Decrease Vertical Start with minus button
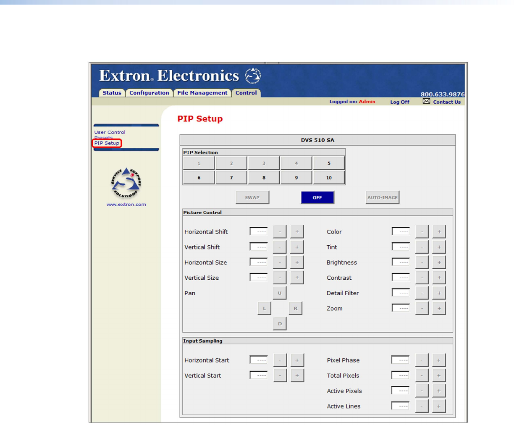Screen dimensions: 514x425 click(x=280, y=375)
